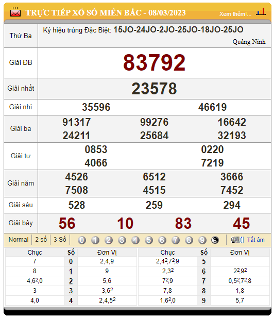Viewport: 273px width, 317px height.
Task: Select digit 4 ball filter
Action: click(x=135, y=240)
